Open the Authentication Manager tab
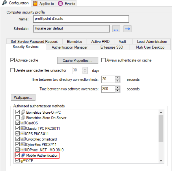Screen dimensions: 172x171 click(70, 47)
